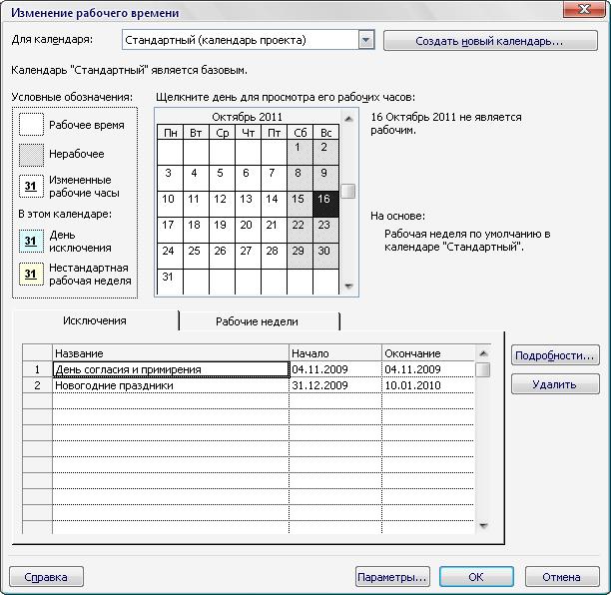The width and height of the screenshot is (611, 595).
Task: Select row header number 1
Action: pos(37,369)
